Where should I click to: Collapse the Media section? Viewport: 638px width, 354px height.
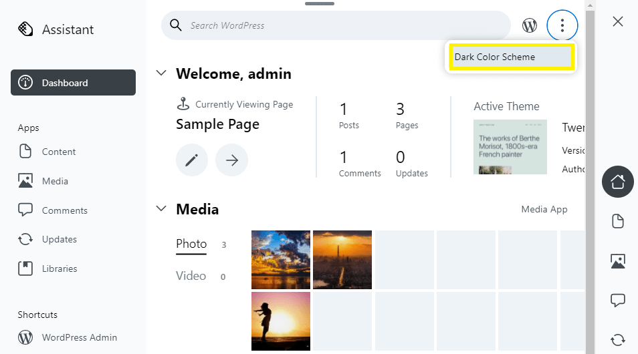click(x=162, y=208)
